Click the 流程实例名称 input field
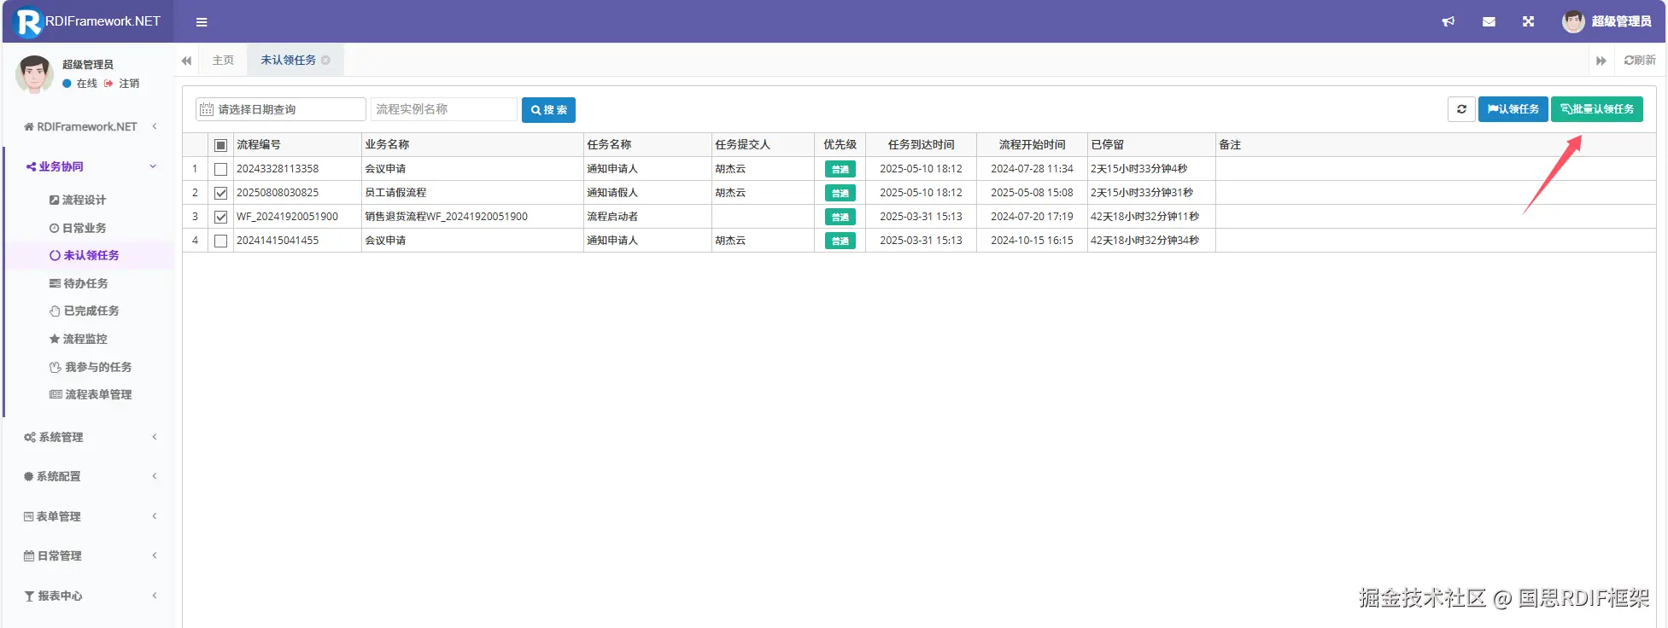1668x628 pixels. [444, 109]
